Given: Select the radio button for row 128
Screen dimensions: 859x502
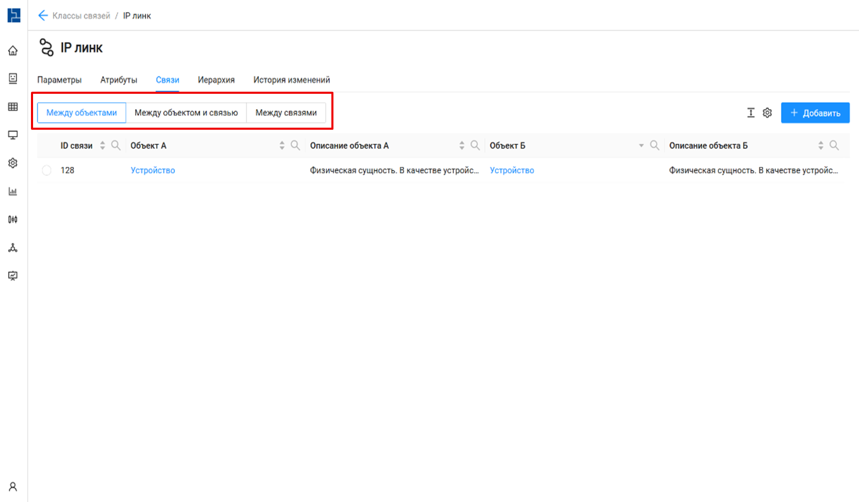Looking at the screenshot, I should pyautogui.click(x=47, y=170).
